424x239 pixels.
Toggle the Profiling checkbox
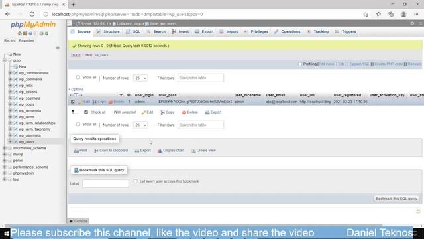tap(300, 64)
